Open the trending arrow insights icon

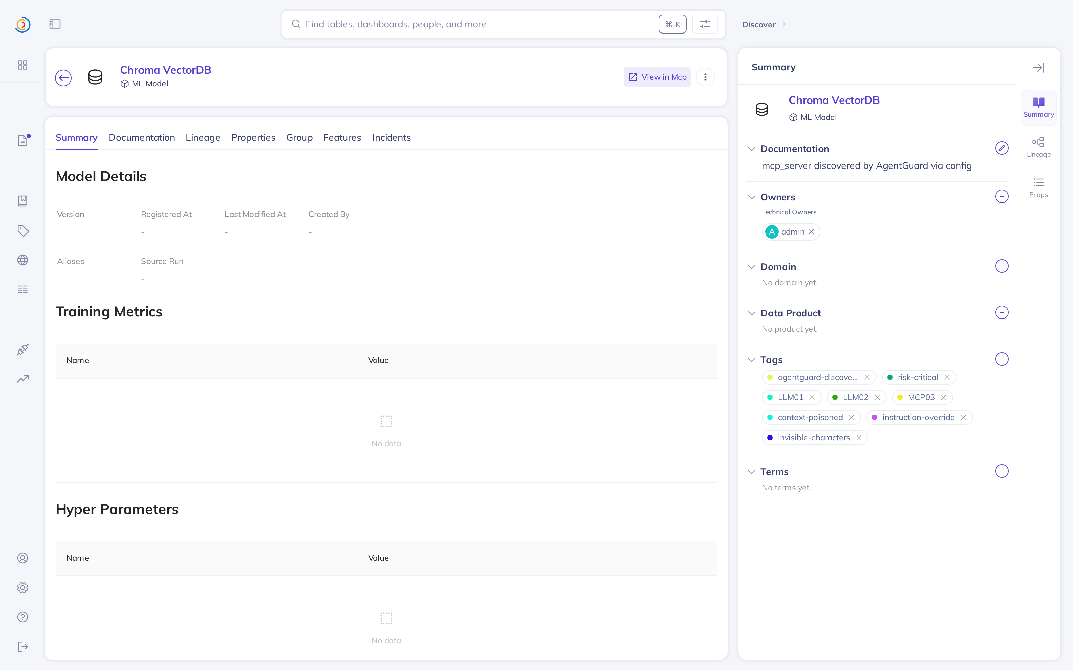(22, 379)
